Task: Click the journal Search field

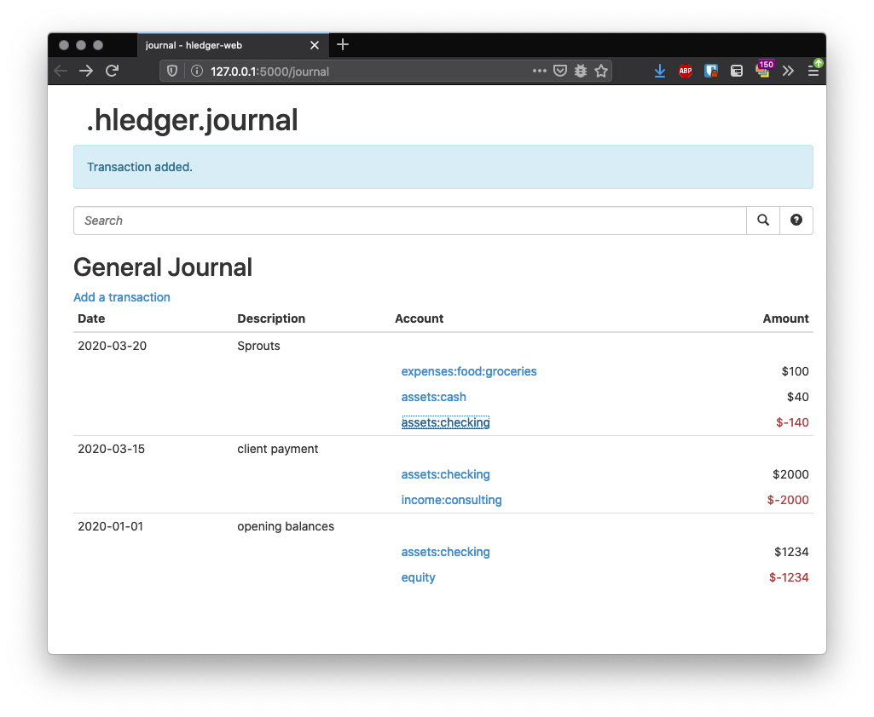Action: (x=409, y=221)
